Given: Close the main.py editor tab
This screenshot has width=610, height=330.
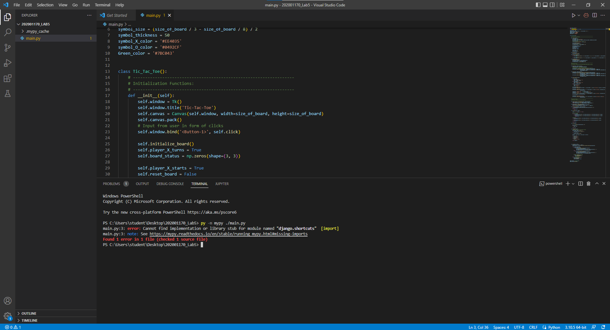Looking at the screenshot, I should coord(169,15).
